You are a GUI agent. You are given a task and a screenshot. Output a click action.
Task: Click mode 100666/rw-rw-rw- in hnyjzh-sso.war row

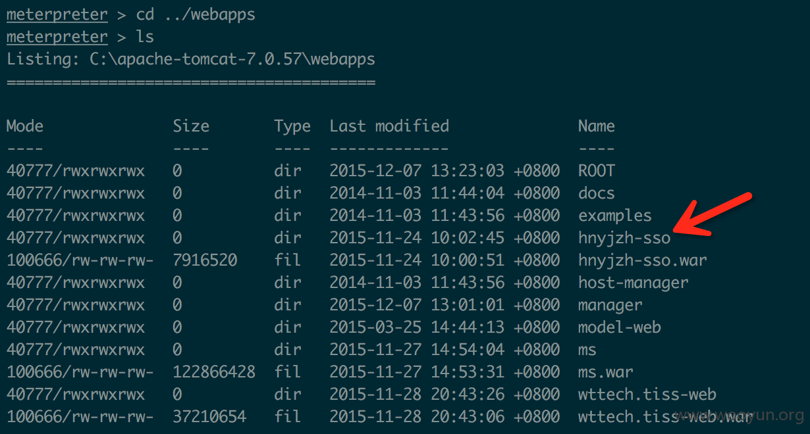click(80, 260)
